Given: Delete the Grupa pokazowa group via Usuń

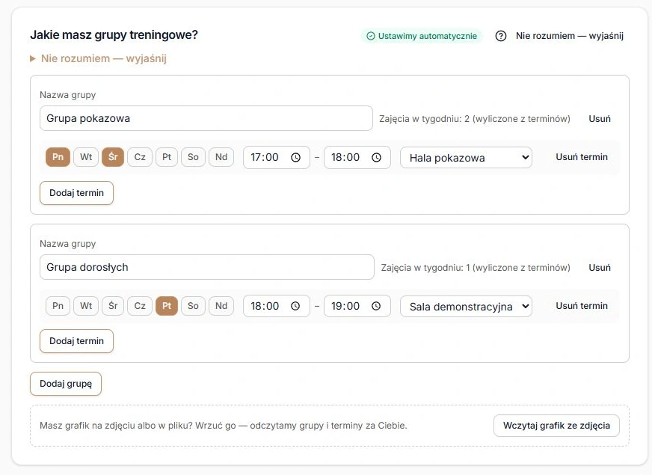Looking at the screenshot, I should tap(600, 119).
